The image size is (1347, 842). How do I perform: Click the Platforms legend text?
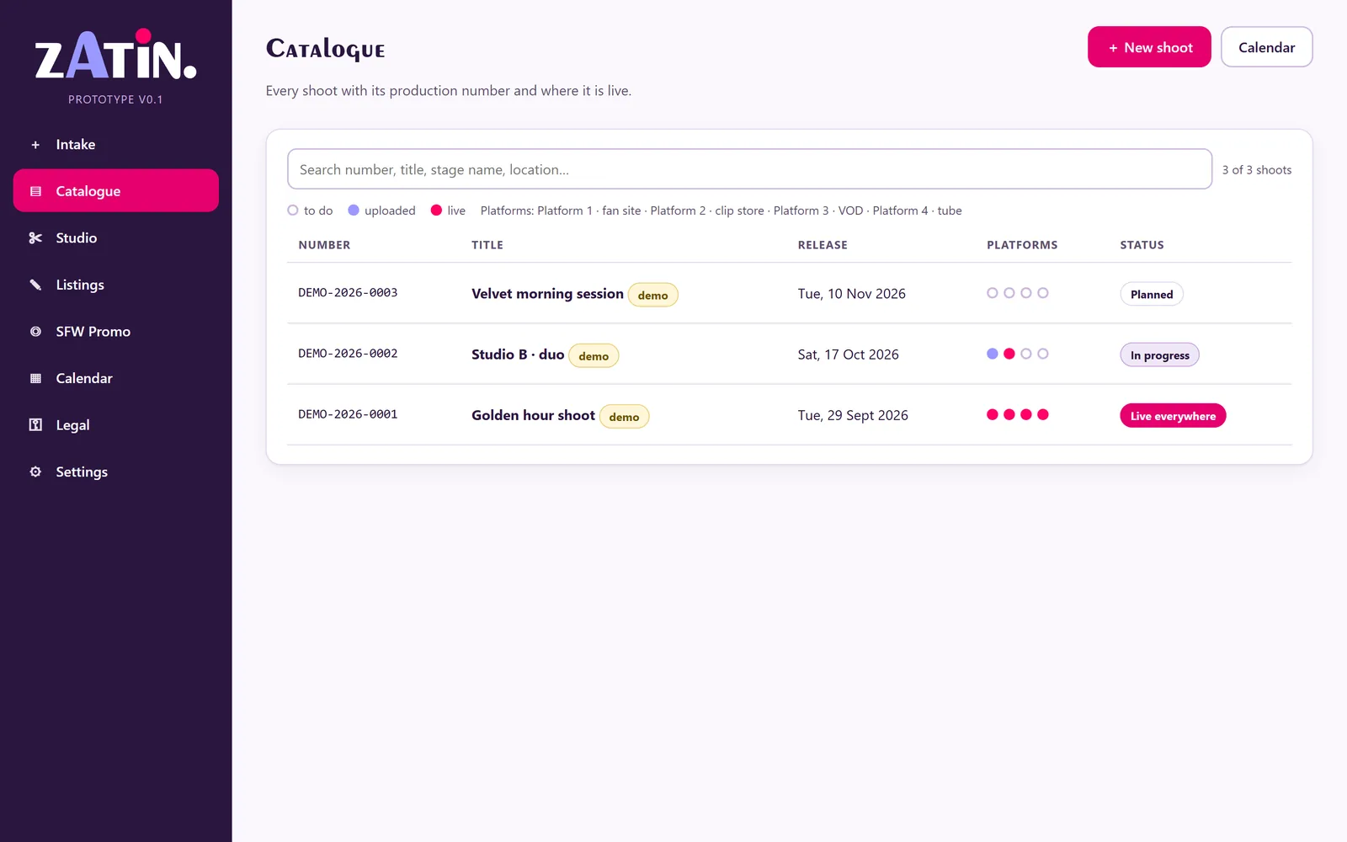coord(721,210)
